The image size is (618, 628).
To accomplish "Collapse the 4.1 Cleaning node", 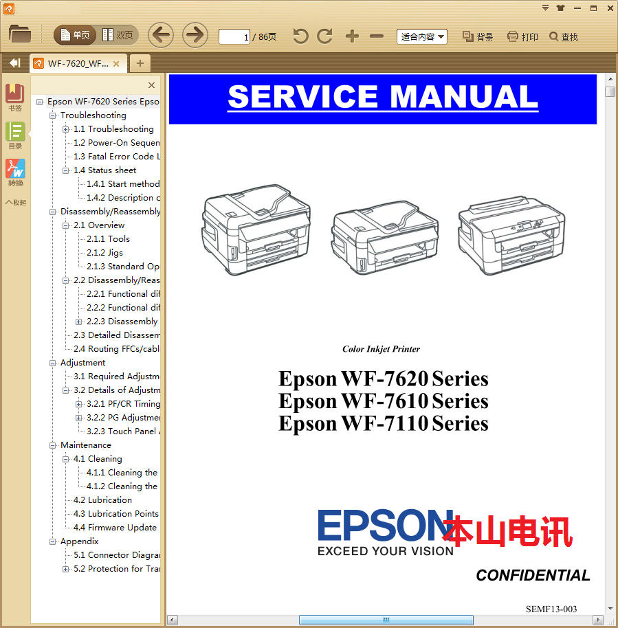I will [x=66, y=459].
